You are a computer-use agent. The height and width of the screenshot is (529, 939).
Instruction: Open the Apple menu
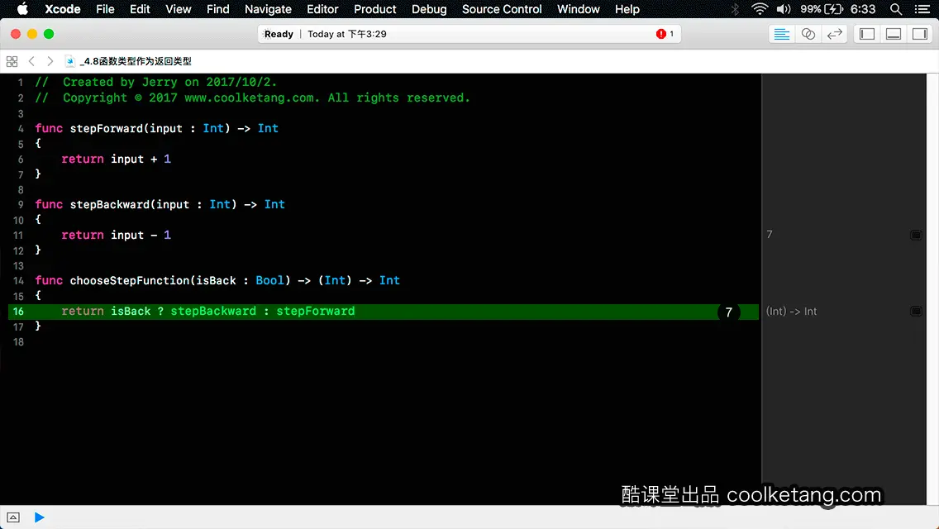click(22, 9)
